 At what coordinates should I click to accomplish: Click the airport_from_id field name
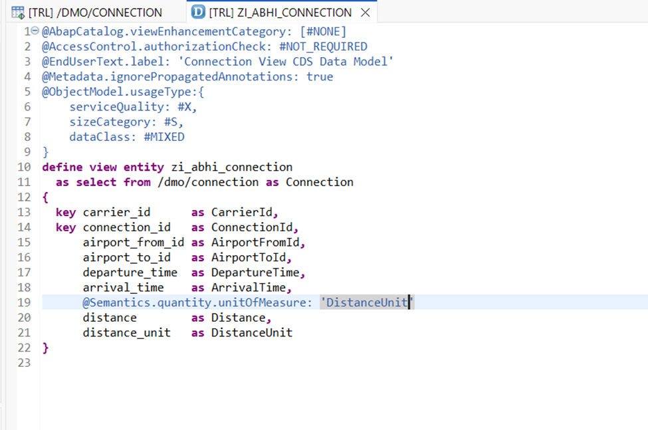133,243
